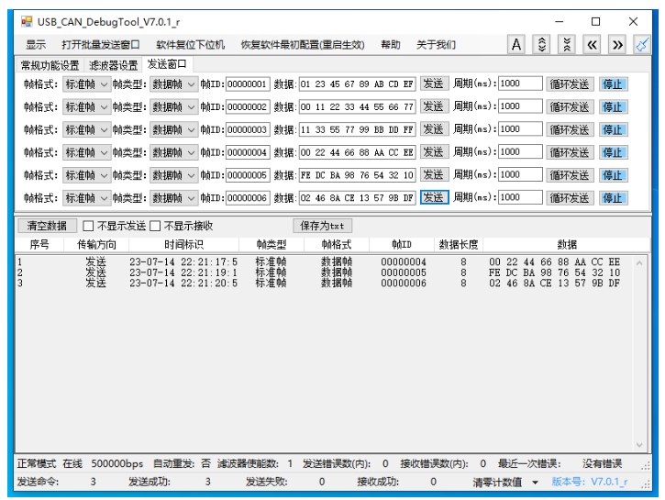Click 停止 button for frame ID 00000004

(x=613, y=152)
